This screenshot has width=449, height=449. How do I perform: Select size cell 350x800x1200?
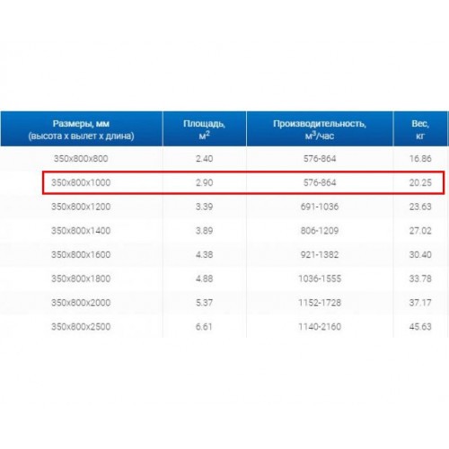[81, 207]
